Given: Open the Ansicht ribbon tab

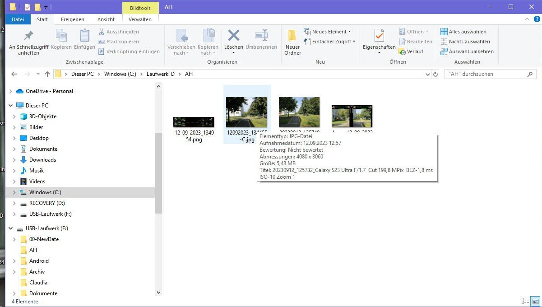Looking at the screenshot, I should (106, 19).
